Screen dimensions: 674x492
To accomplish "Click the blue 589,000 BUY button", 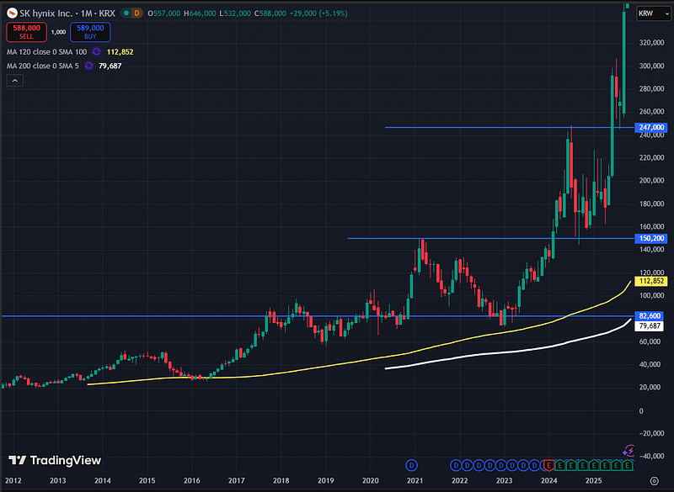I will coord(90,32).
